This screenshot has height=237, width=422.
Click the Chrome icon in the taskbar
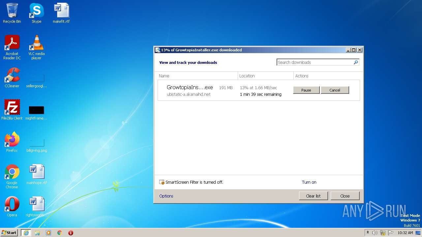[x=60, y=233]
